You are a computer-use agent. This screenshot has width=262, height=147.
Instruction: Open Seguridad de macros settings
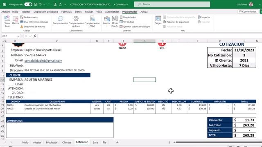click(x=32, y=27)
